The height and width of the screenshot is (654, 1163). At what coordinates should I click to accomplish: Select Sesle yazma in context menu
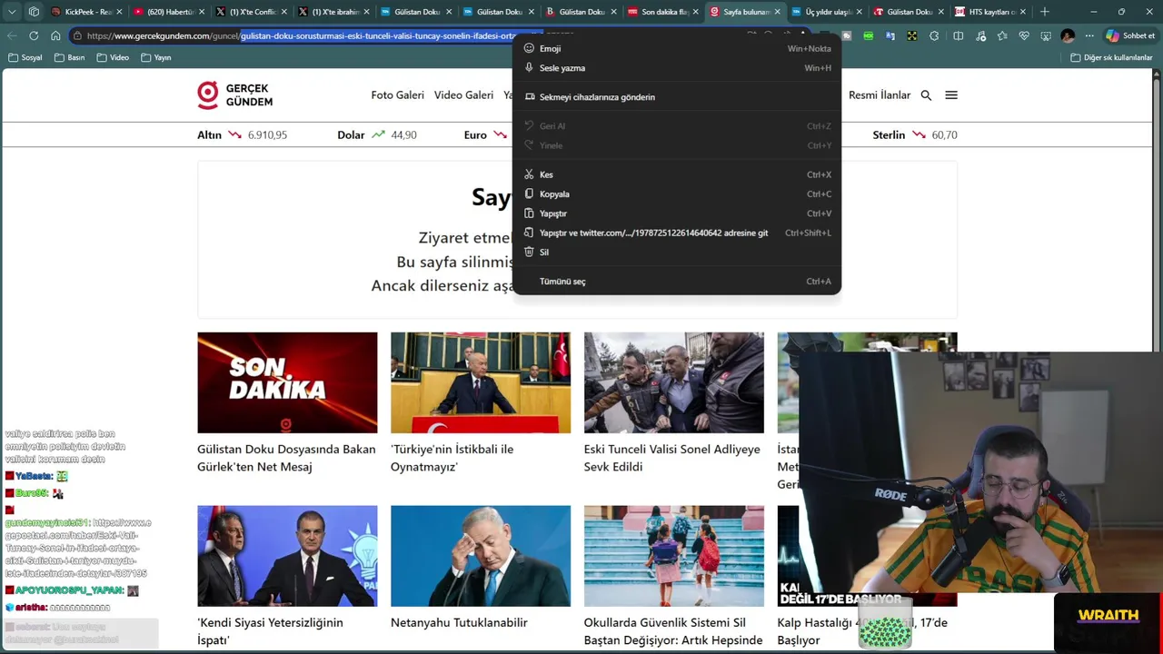click(x=677, y=68)
